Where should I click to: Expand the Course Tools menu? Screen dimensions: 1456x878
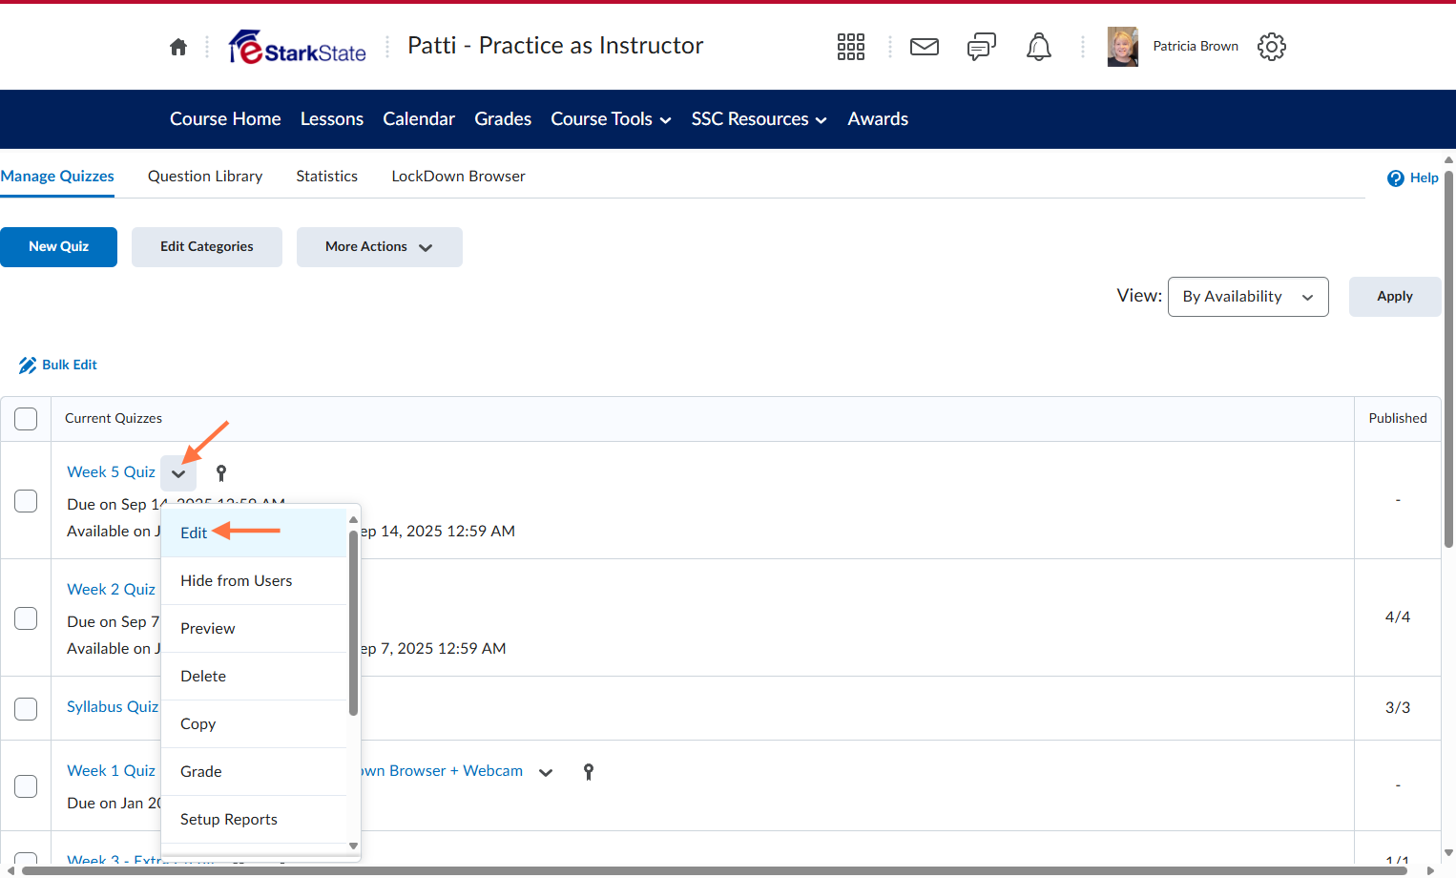tap(612, 119)
